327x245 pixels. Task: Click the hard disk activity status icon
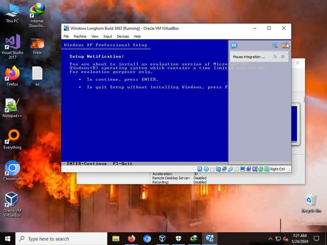click(x=200, y=169)
